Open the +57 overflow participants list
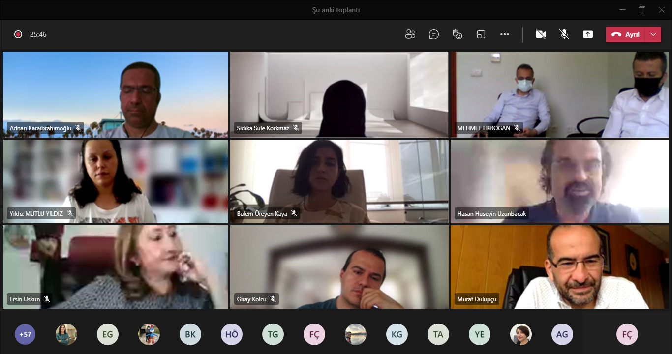Screen dimensions: 672x354 (25, 334)
